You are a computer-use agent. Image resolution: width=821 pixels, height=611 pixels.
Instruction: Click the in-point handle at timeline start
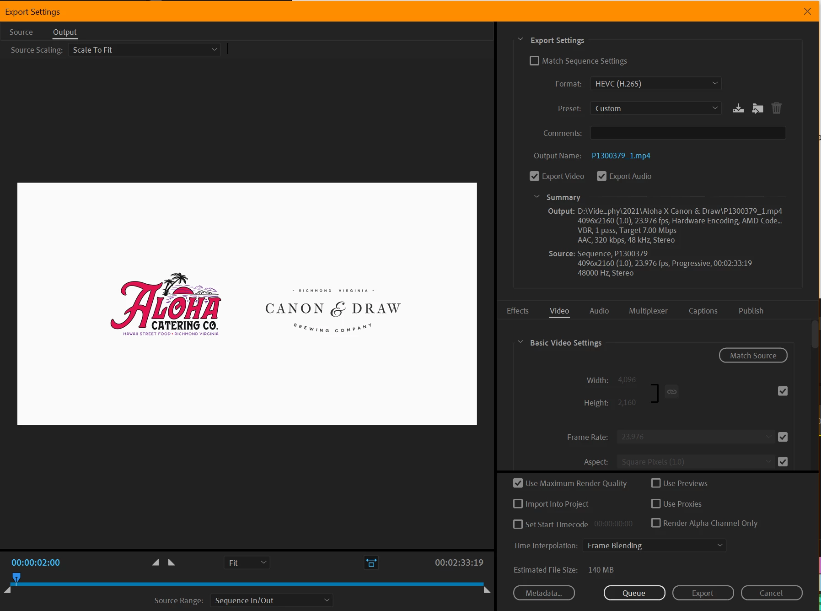(7, 590)
